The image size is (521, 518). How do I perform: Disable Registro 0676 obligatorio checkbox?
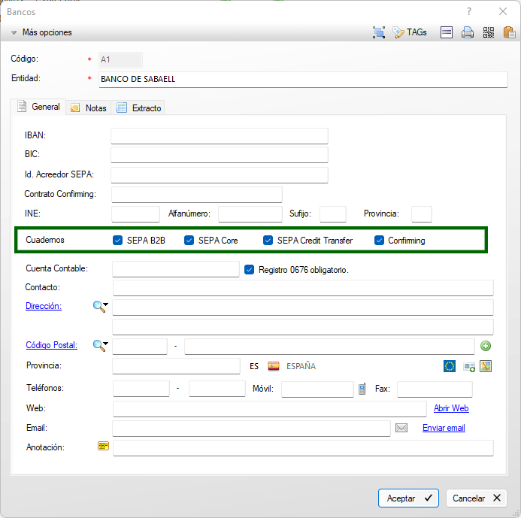coord(250,269)
